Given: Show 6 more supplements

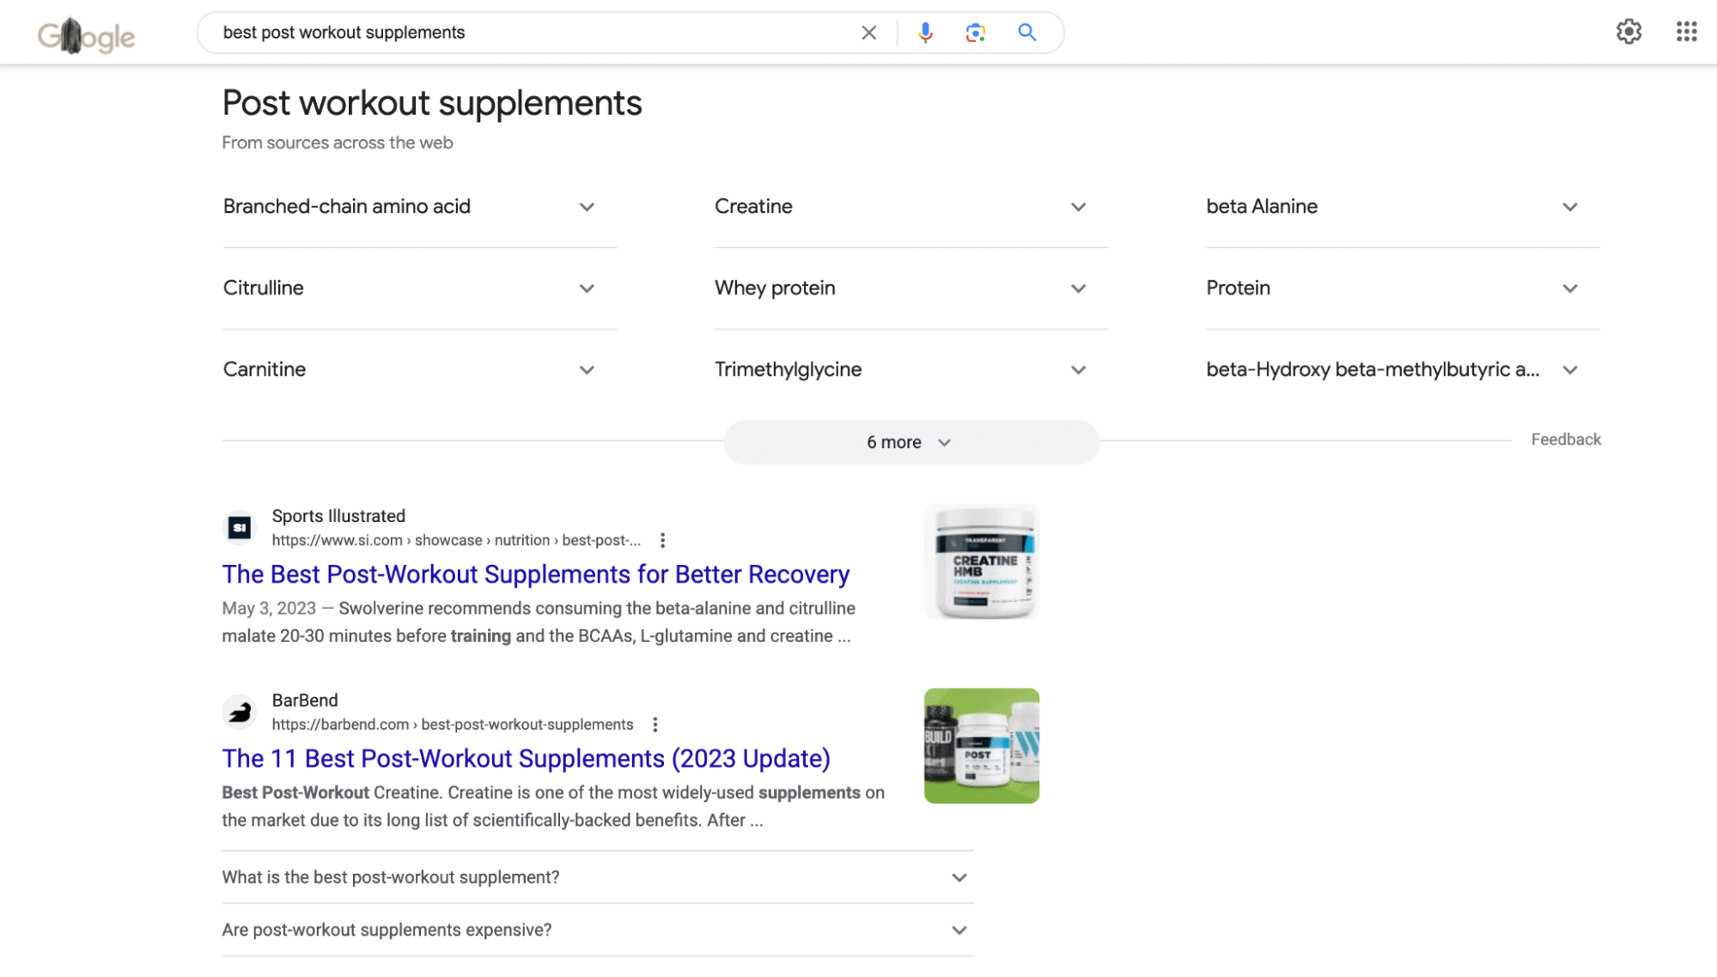Looking at the screenshot, I should [910, 442].
